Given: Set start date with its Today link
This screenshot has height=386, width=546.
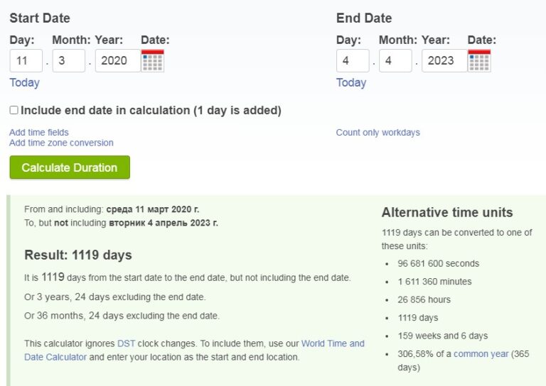Looking at the screenshot, I should click(x=24, y=83).
